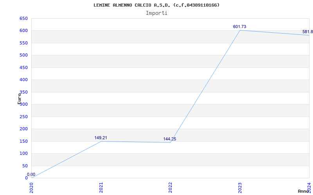Select the 601.73 data label
Viewport: 313px width, 195px height.
[x=239, y=27]
